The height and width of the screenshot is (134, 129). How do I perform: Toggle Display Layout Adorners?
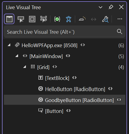pyautogui.click(x=32, y=19)
